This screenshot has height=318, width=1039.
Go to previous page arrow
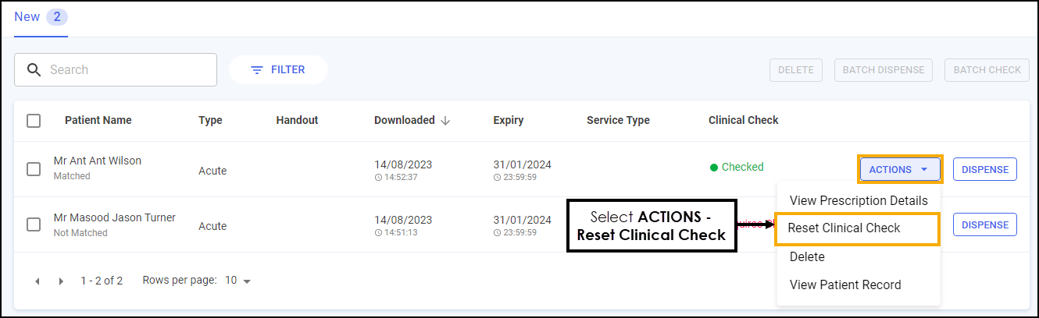[37, 281]
